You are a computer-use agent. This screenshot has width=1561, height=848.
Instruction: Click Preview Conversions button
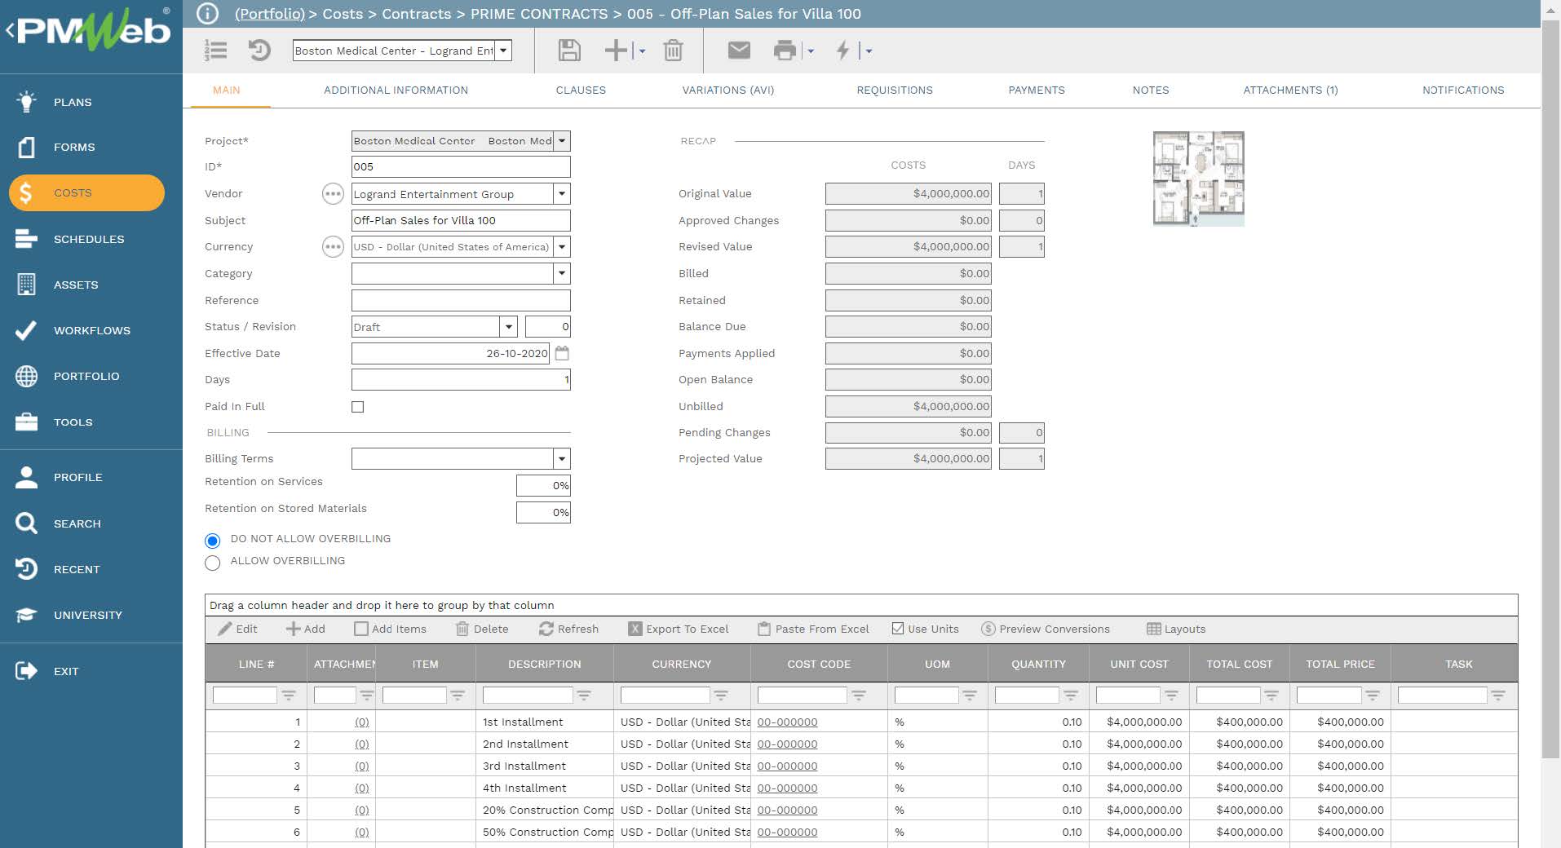1046,629
